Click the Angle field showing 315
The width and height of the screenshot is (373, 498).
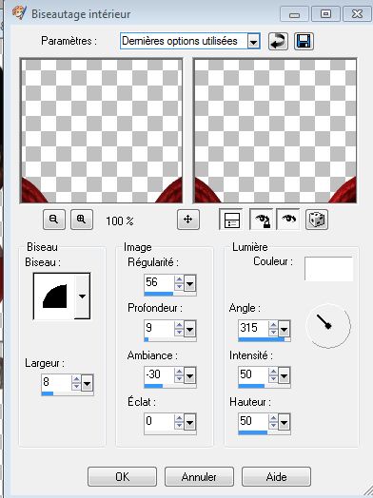(x=253, y=329)
